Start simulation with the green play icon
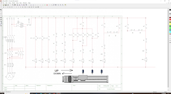 click(x=45, y=5)
